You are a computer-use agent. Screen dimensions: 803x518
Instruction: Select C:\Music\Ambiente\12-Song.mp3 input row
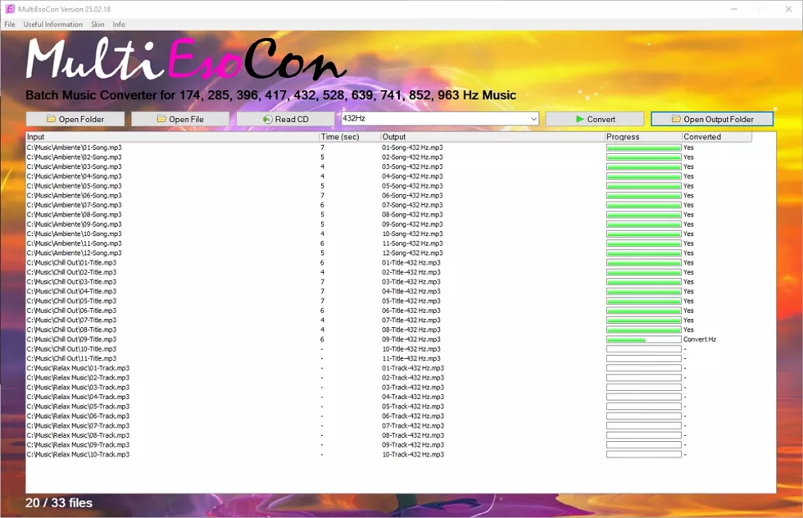75,253
